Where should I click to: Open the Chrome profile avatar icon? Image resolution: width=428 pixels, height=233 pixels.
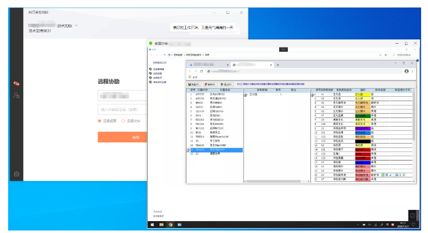pyautogui.click(x=407, y=71)
